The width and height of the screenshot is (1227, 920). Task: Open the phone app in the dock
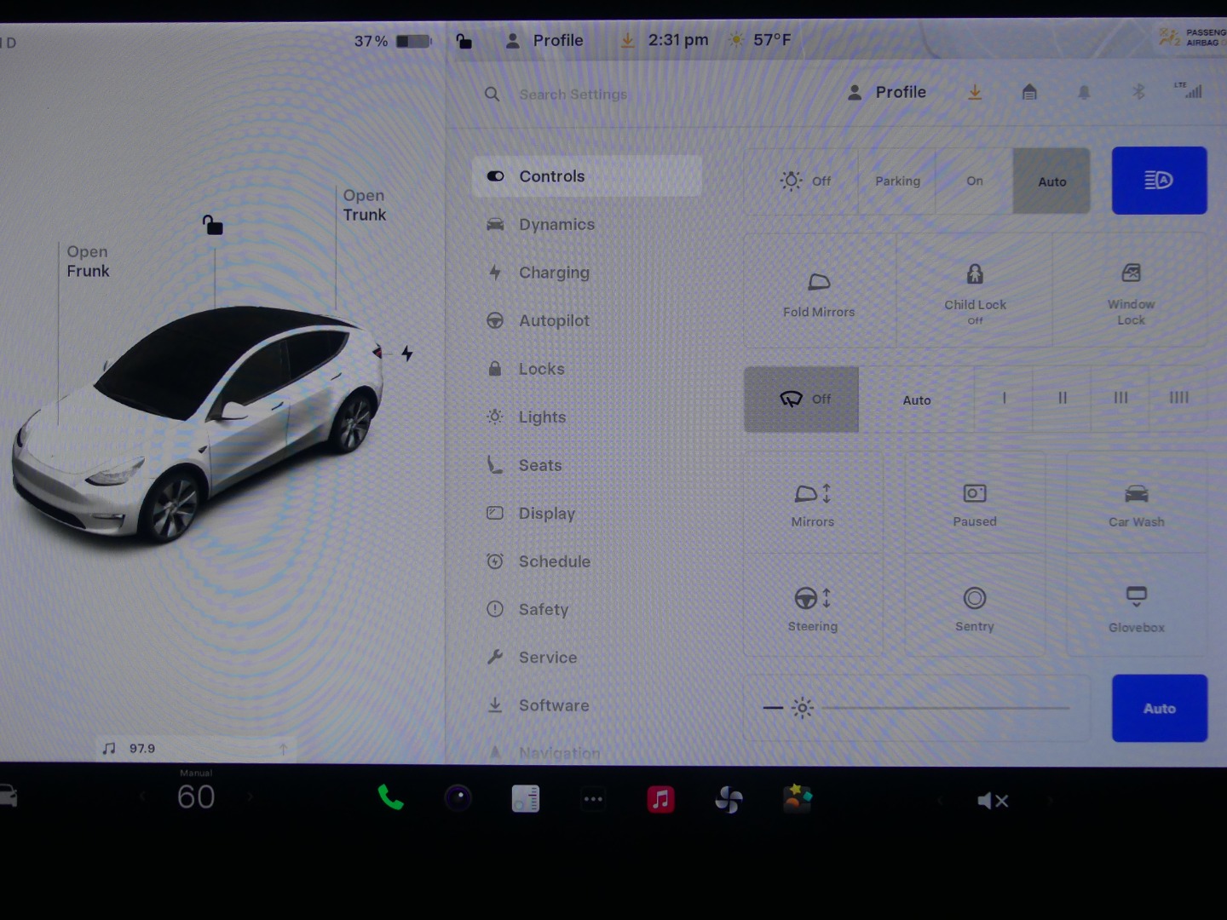tap(390, 798)
